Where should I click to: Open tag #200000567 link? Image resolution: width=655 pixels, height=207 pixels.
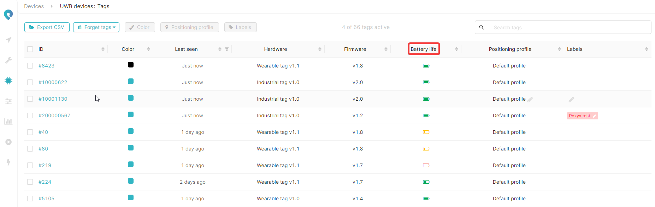click(54, 116)
